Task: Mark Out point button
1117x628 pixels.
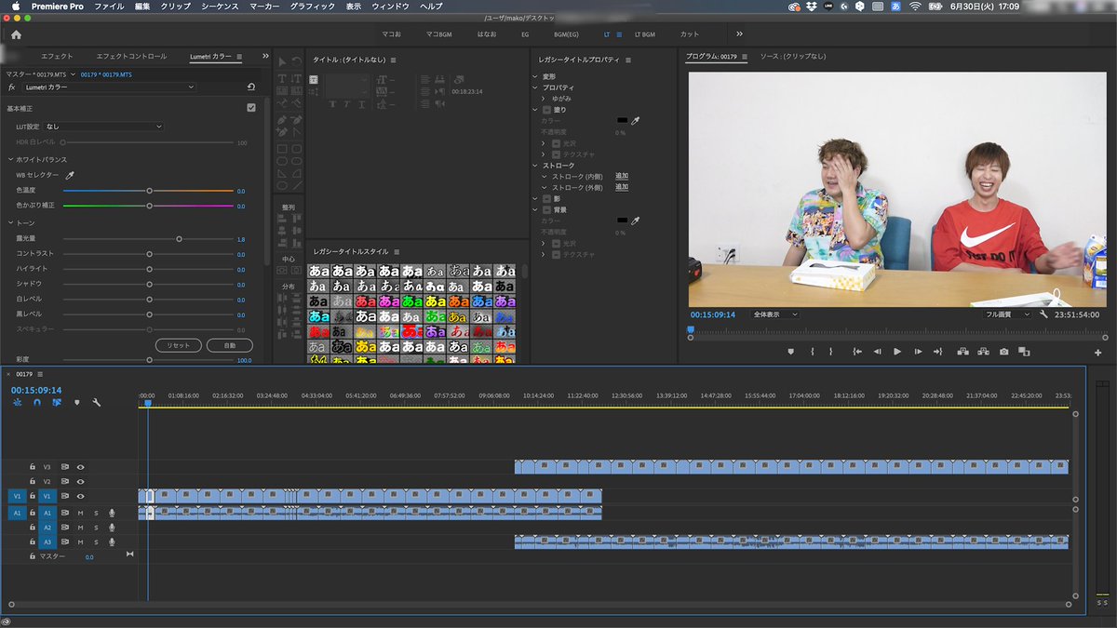Action: click(x=831, y=352)
